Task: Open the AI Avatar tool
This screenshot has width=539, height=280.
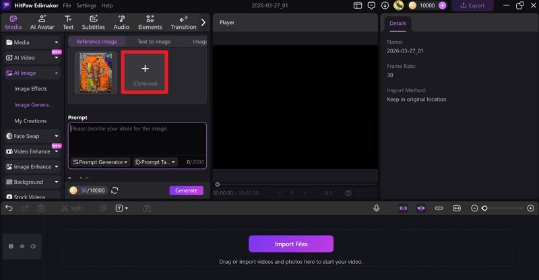Action: 42,22
